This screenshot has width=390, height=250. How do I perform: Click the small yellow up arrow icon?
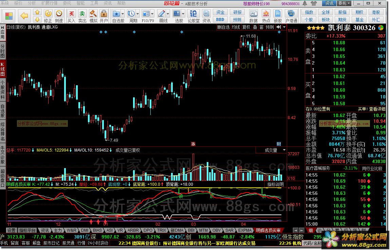tap(37, 13)
